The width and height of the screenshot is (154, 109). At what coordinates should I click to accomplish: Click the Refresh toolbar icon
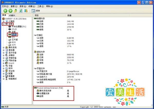[x=21, y=11]
